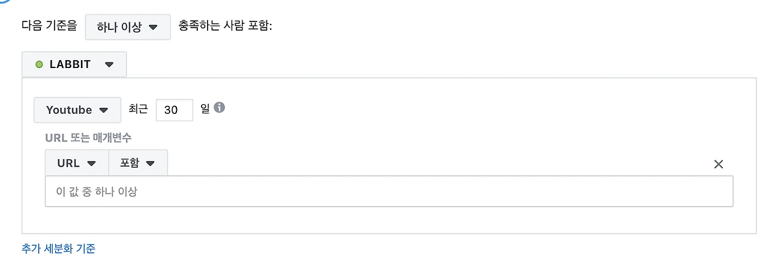Open the '포함' condition dropdown
784x264 pixels.
click(x=137, y=163)
